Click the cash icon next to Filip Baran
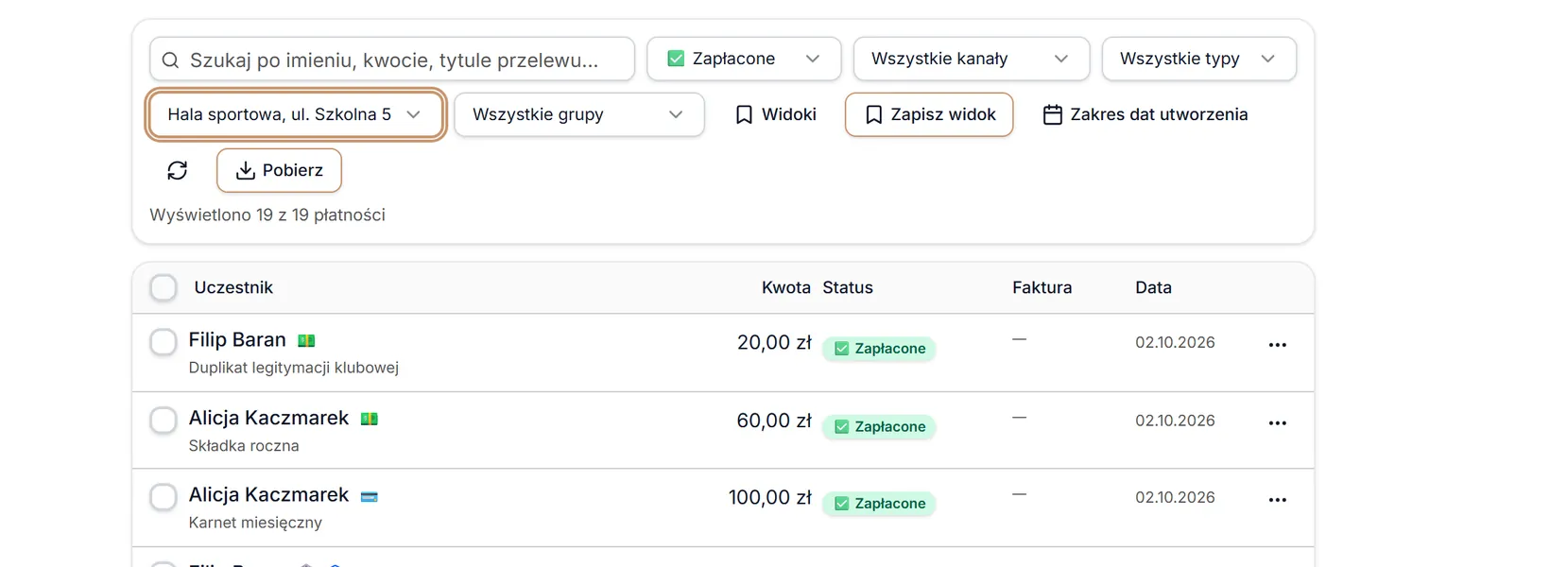 point(306,341)
